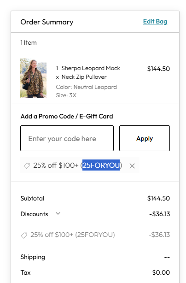Click the Tax amount $0.00
Viewport: 186px width, 283px height.
coord(161,272)
